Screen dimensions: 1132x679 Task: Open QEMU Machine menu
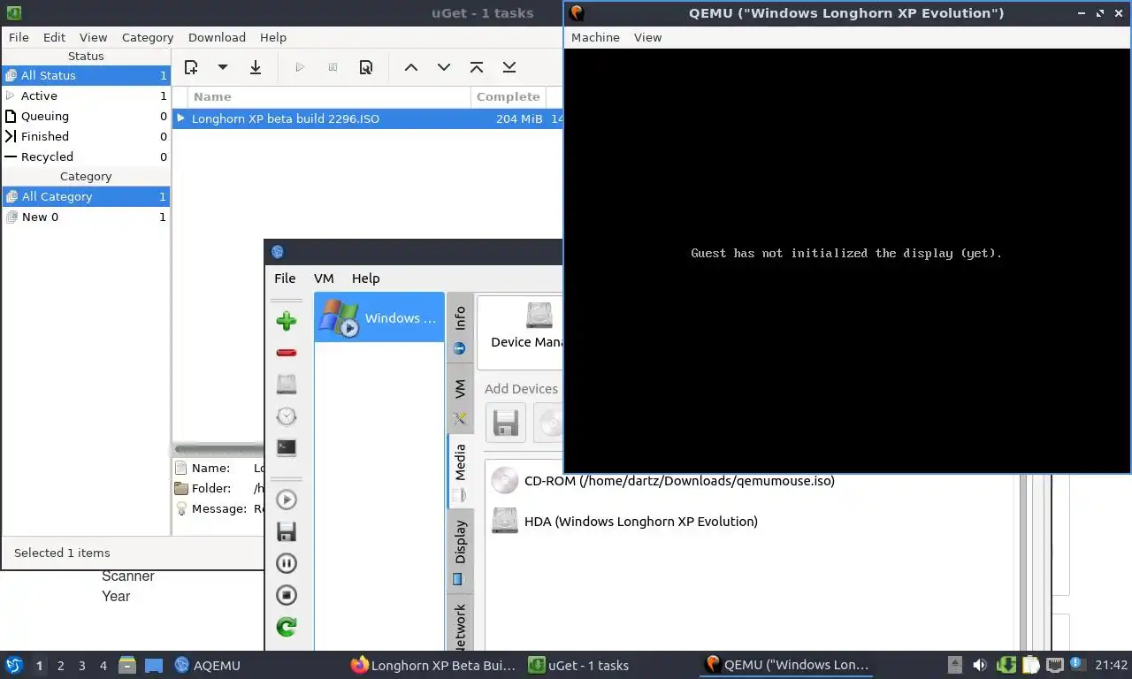pyautogui.click(x=595, y=37)
